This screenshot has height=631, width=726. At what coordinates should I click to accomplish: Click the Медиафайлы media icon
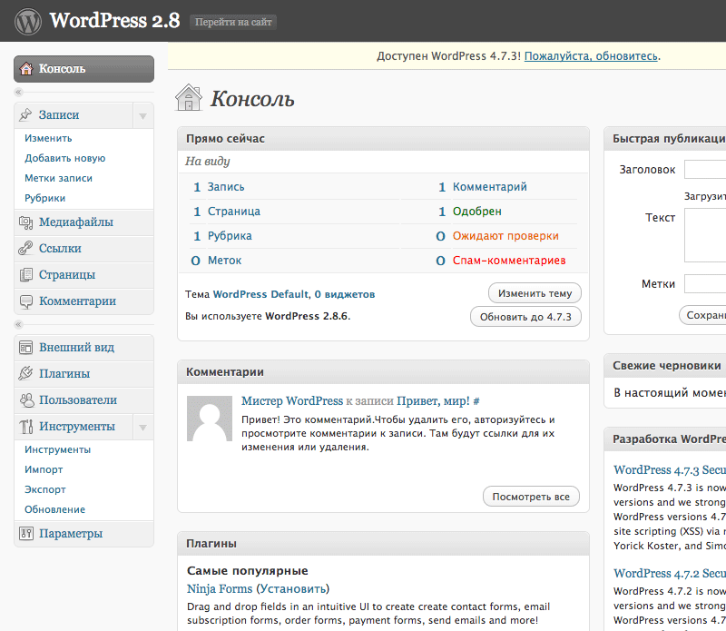(26, 222)
